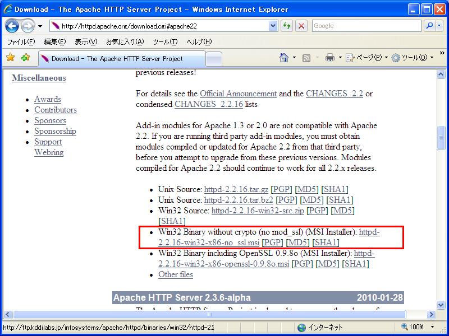Click the 100% zoom level button

click(413, 327)
